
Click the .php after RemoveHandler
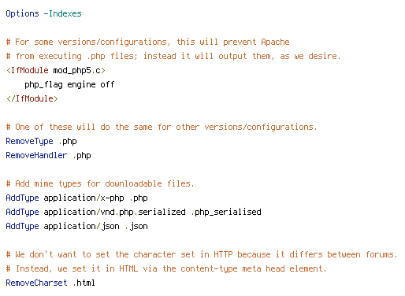pyautogui.click(x=82, y=156)
